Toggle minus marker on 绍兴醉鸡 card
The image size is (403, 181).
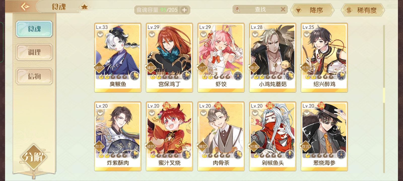pos(306,34)
